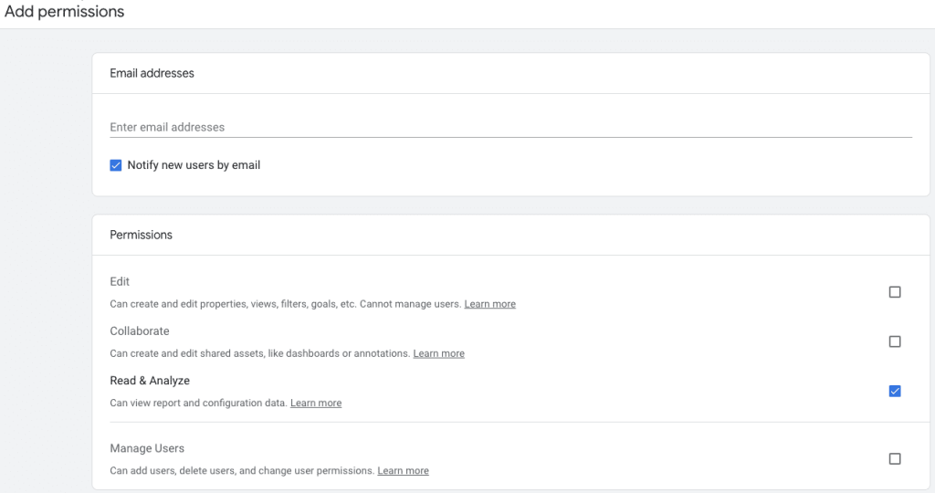Image resolution: width=935 pixels, height=493 pixels.
Task: Open Learn more link for Edit permission
Action: coord(490,304)
